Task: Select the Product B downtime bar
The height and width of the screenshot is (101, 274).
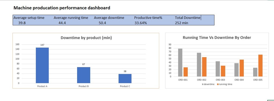Action: pyautogui.click(x=83, y=75)
